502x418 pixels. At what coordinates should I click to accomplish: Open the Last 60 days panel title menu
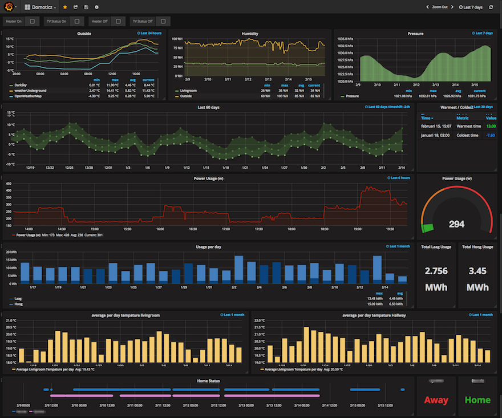click(208, 107)
